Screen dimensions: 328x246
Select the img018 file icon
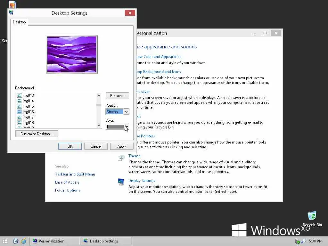point(20,123)
